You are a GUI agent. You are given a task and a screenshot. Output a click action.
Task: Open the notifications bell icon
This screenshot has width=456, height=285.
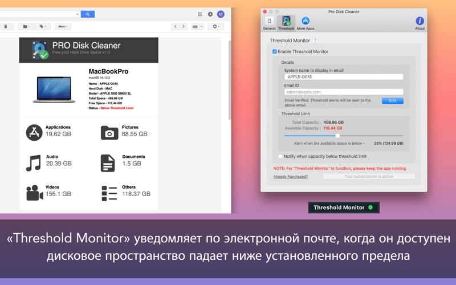pos(210,14)
